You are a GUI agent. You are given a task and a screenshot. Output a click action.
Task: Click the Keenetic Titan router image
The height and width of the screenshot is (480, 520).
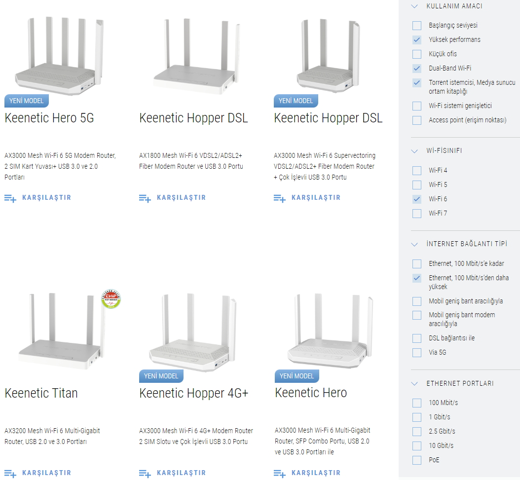pyautogui.click(x=63, y=331)
